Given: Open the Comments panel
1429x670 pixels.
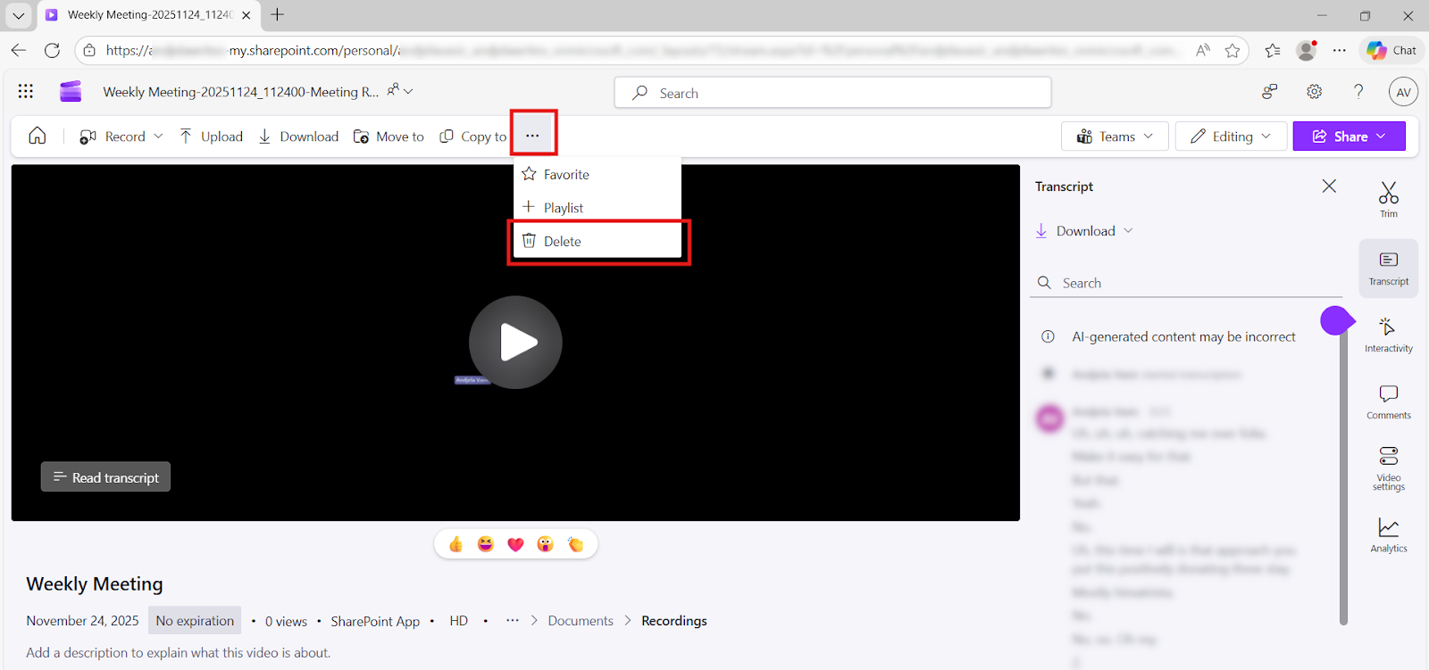Looking at the screenshot, I should 1388,401.
